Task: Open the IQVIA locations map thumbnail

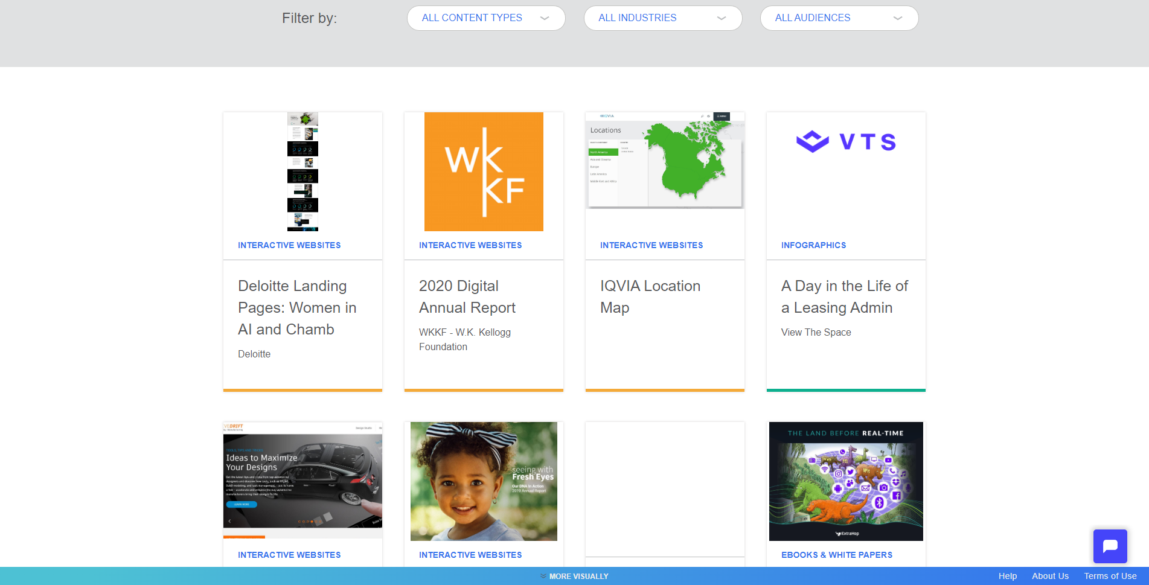Action: coord(665,161)
